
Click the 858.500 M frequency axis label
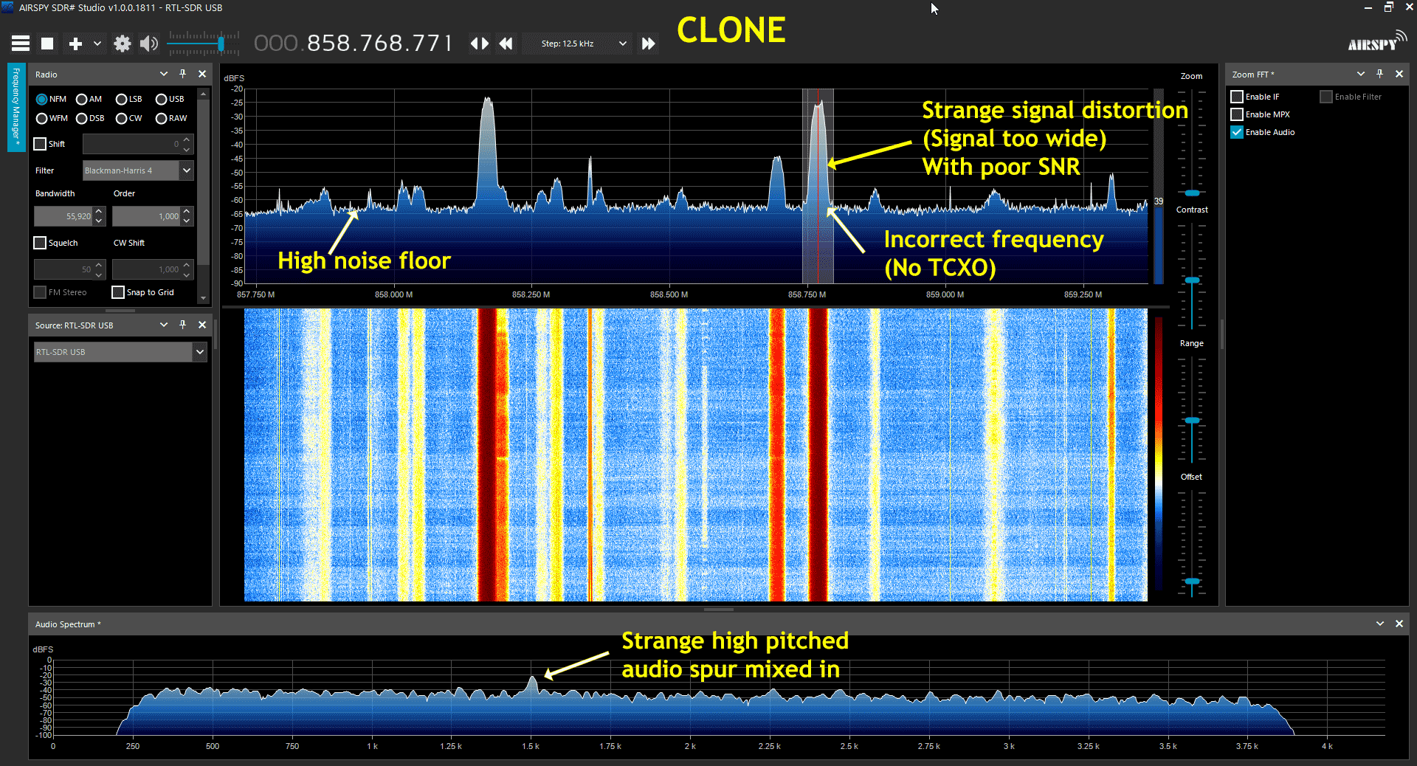669,294
